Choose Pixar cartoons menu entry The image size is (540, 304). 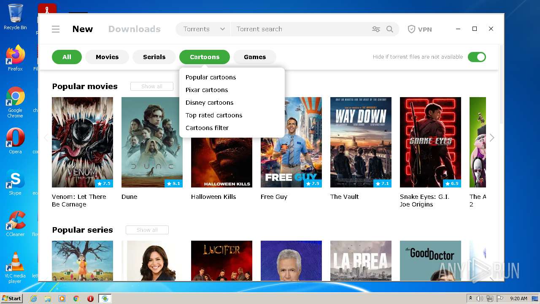(232, 90)
